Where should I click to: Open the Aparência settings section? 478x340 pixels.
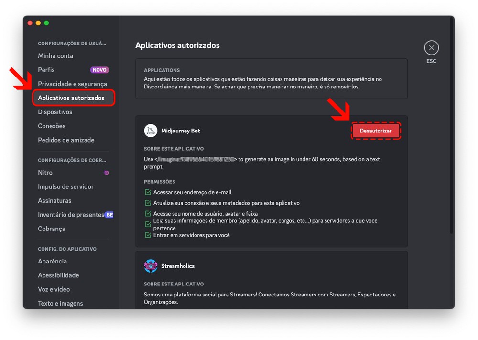pyautogui.click(x=52, y=261)
